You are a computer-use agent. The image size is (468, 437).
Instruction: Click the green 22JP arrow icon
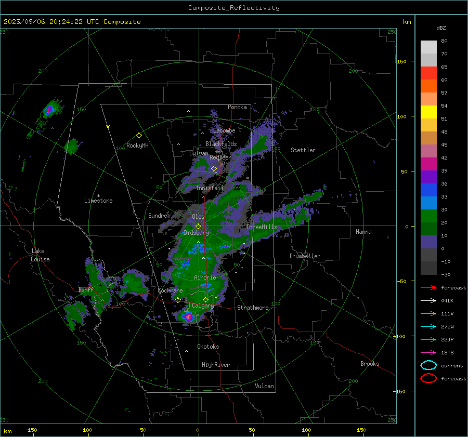click(428, 339)
